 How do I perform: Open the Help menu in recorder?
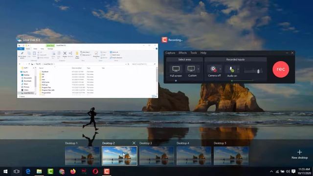point(203,53)
